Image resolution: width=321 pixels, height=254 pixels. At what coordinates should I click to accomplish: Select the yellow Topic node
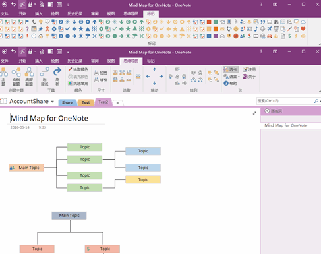(143, 179)
